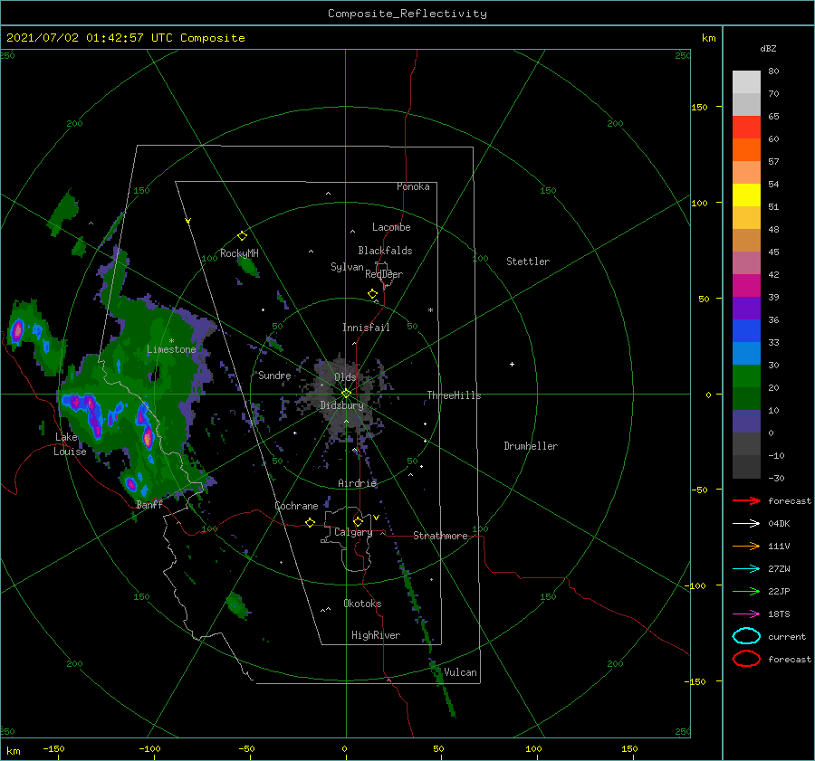The width and height of the screenshot is (815, 761).
Task: Click the white 04DK arrow icon
Action: pos(746,524)
